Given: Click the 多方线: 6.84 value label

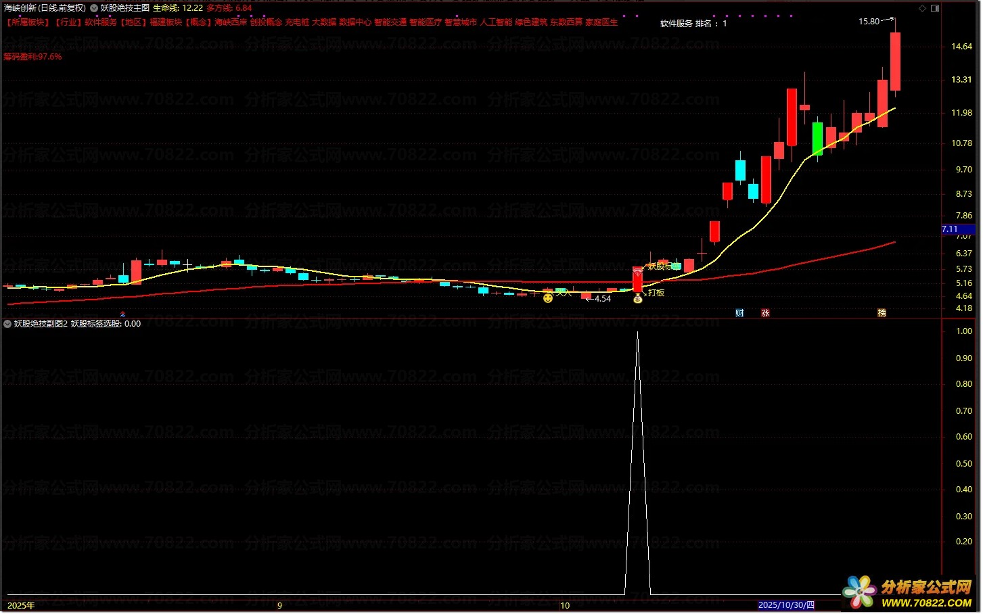Looking at the screenshot, I should [x=229, y=8].
